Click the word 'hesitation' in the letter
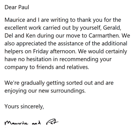The height and width of the screenshot is (139, 138). 39,59
